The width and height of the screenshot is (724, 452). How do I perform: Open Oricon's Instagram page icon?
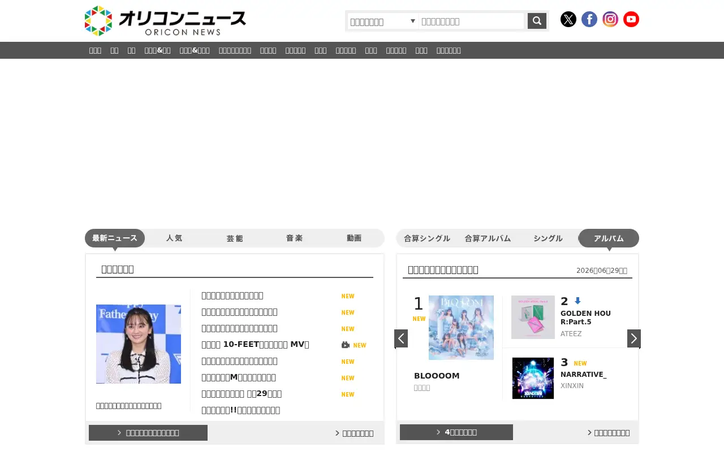click(x=610, y=19)
